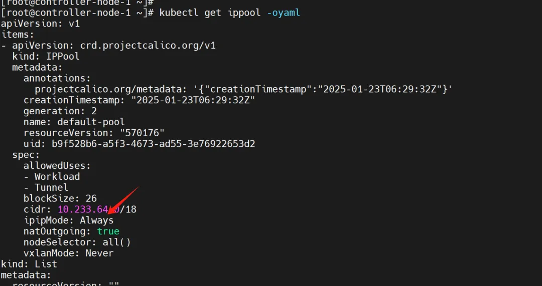This screenshot has width=542, height=286.
Task: Click the -oyaml flag in the command
Action: 283,13
